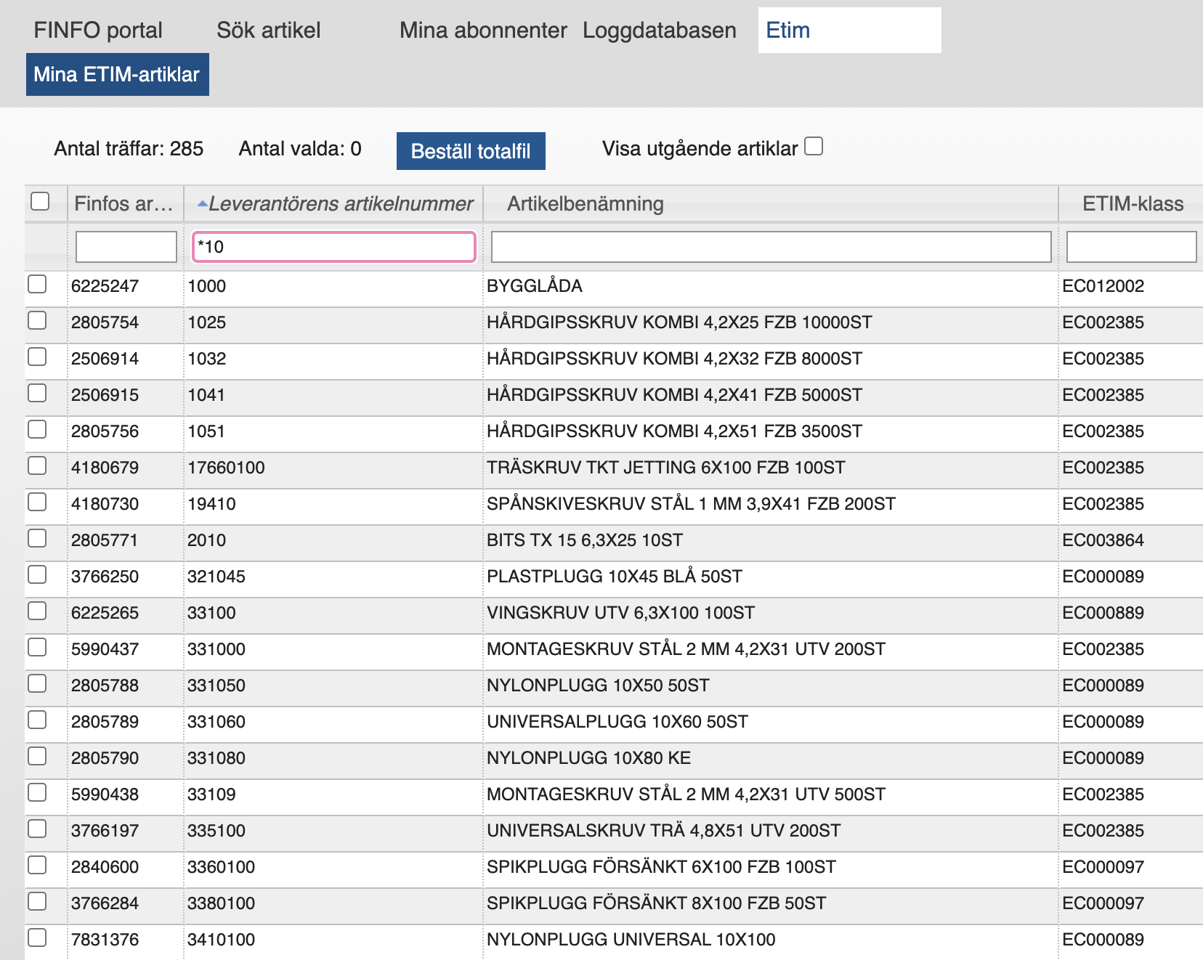Click the Beställ totalfil button
This screenshot has height=960, width=1203.
pyautogui.click(x=471, y=151)
